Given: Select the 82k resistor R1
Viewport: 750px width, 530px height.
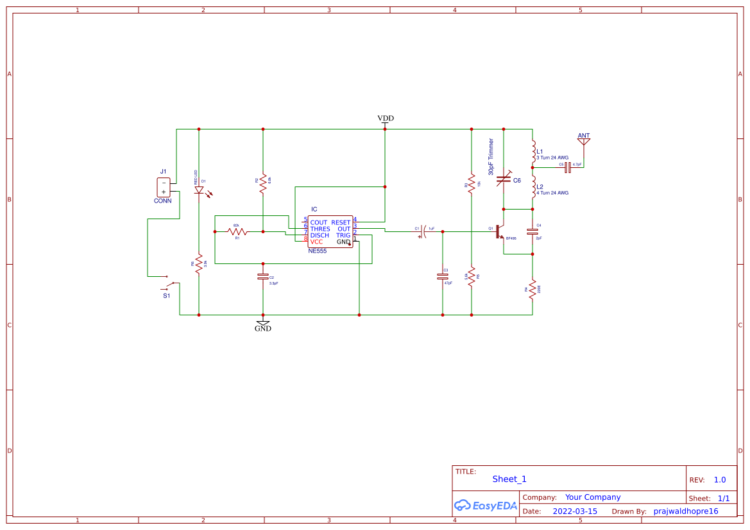Looking at the screenshot, I should [x=237, y=231].
